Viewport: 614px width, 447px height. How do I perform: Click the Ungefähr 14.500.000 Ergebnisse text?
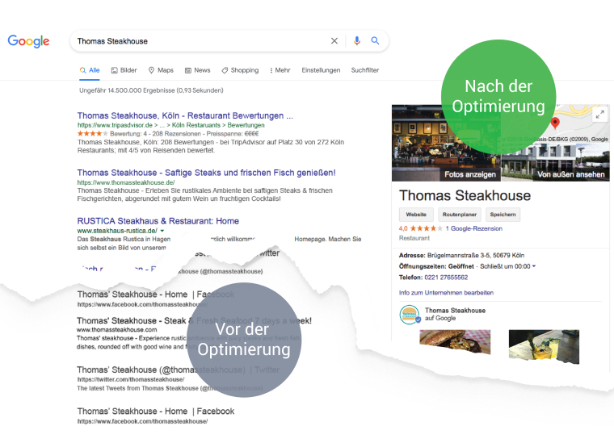151,90
